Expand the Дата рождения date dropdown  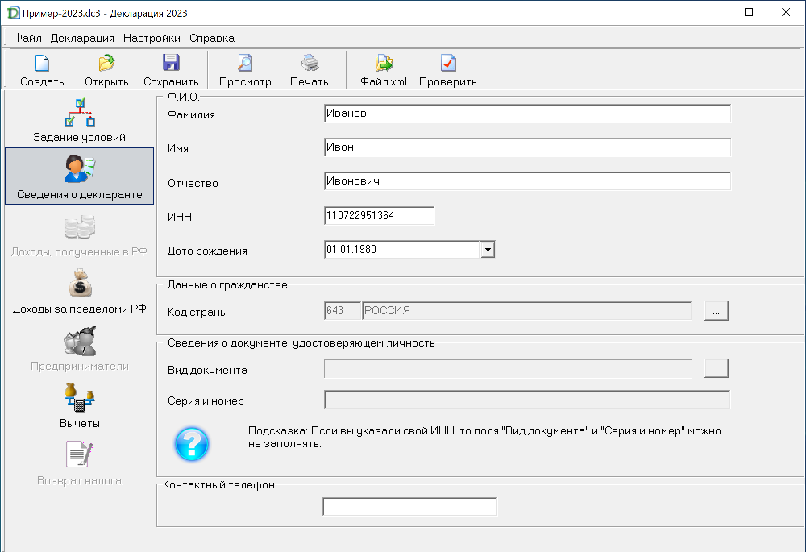click(x=488, y=249)
